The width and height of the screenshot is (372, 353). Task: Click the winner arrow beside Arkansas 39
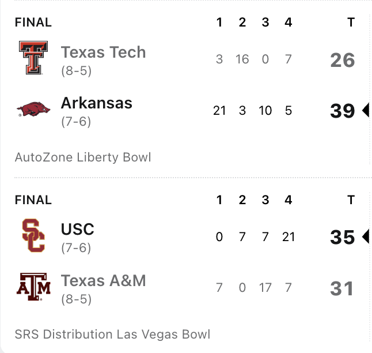click(x=366, y=110)
